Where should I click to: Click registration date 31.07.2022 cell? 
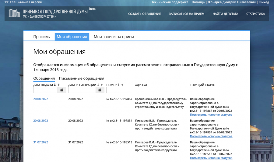[x=76, y=143]
